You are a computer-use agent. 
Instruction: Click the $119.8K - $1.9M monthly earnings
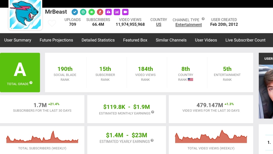(127, 107)
